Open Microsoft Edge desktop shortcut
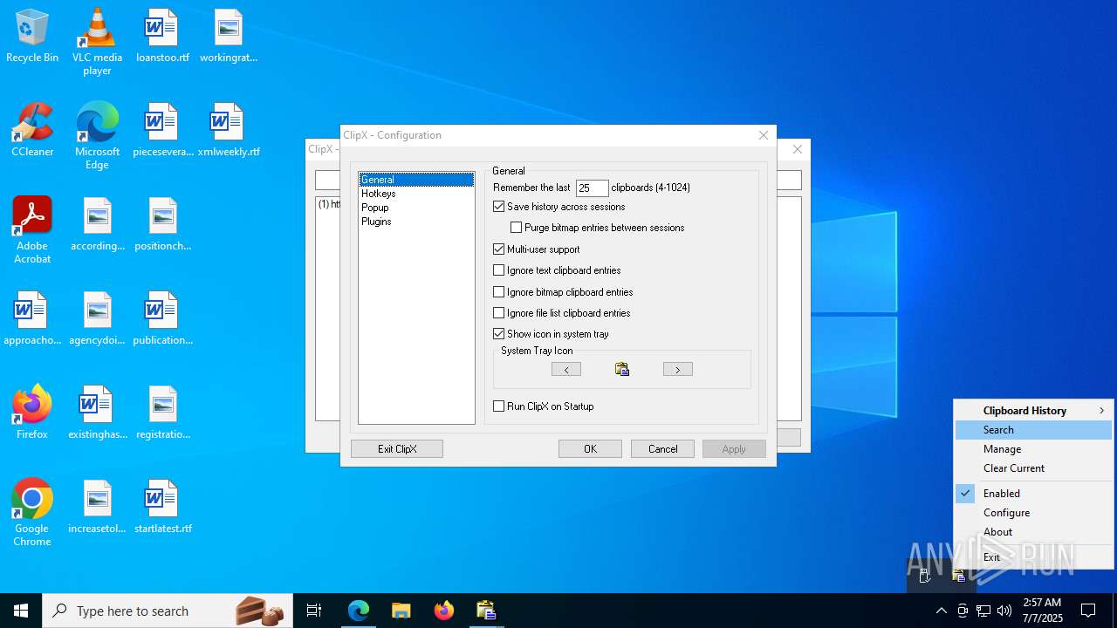The image size is (1117, 628). tap(97, 136)
